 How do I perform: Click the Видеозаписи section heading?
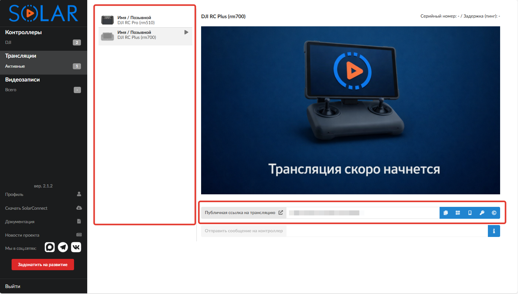coord(23,80)
